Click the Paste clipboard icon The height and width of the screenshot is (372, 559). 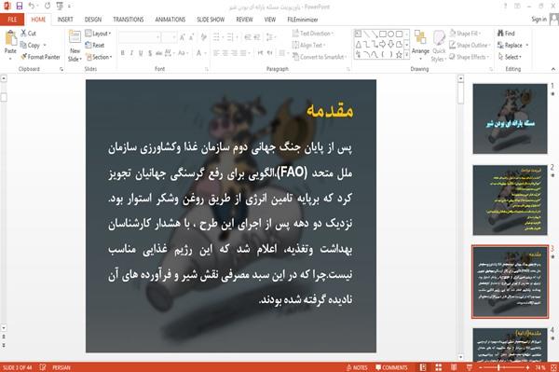[10, 38]
